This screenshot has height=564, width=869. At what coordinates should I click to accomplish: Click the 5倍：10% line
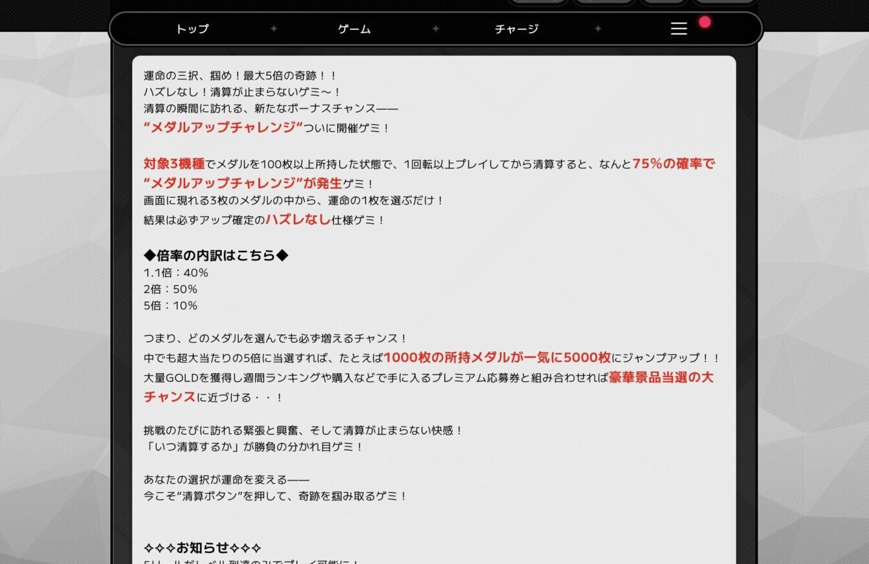[170, 305]
